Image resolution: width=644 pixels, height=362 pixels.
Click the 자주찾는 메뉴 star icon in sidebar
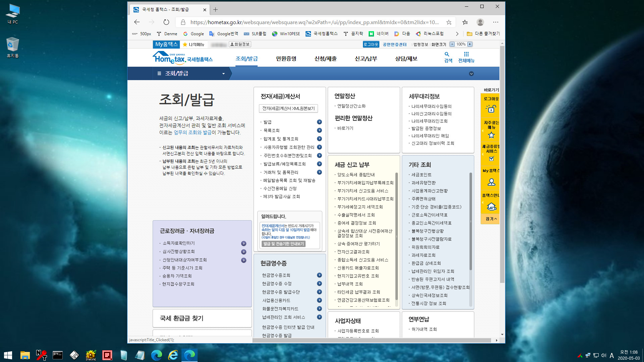pos(491,135)
